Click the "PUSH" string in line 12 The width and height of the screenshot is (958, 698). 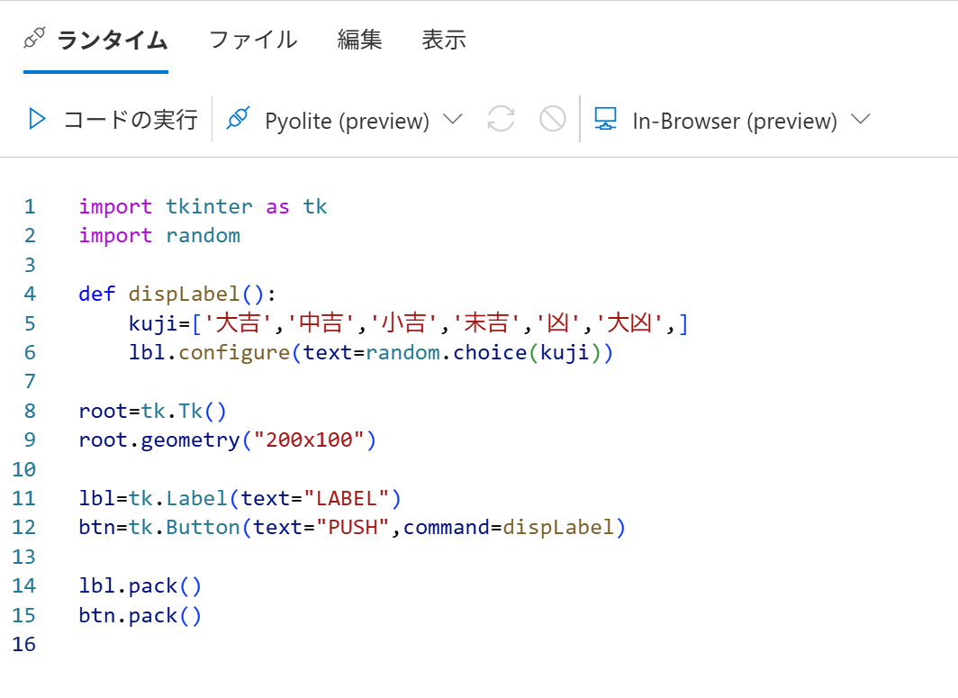coord(353,527)
